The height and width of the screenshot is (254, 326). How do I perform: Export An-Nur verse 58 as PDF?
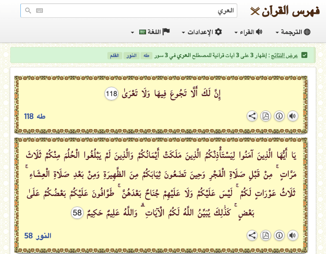pyautogui.click(x=265, y=235)
